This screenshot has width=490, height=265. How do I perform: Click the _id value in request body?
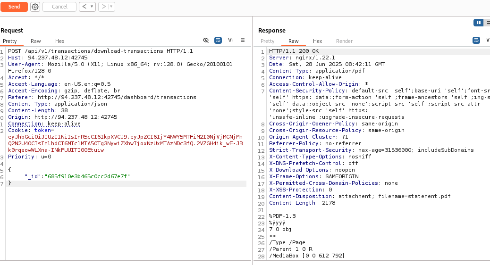tap(87, 176)
